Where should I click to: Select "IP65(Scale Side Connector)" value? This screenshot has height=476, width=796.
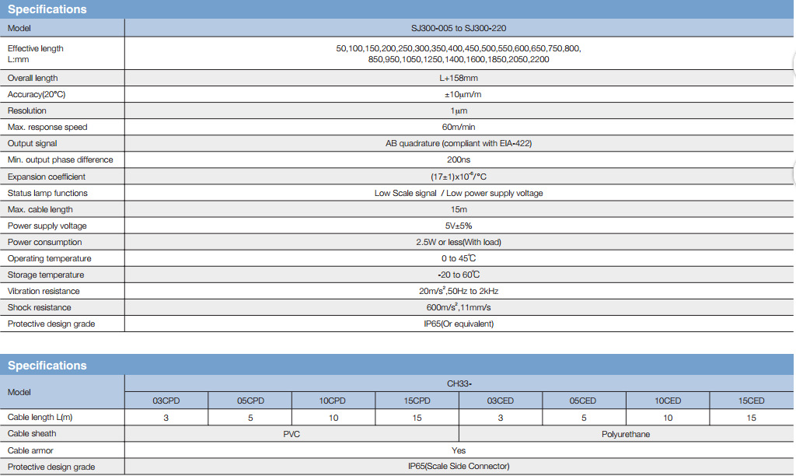(459, 467)
